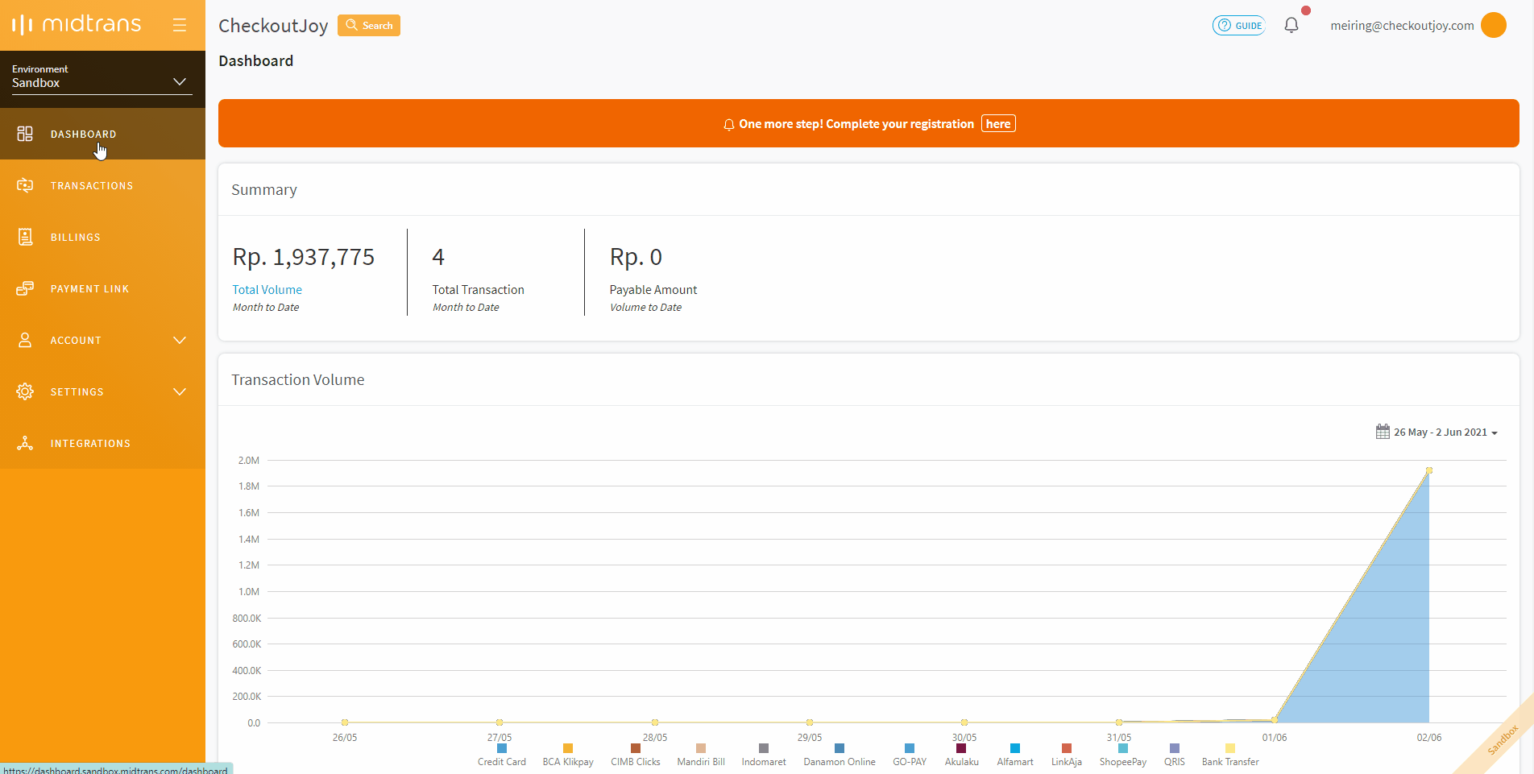Open Billings from sidebar
Image resolution: width=1534 pixels, height=774 pixels.
[102, 237]
